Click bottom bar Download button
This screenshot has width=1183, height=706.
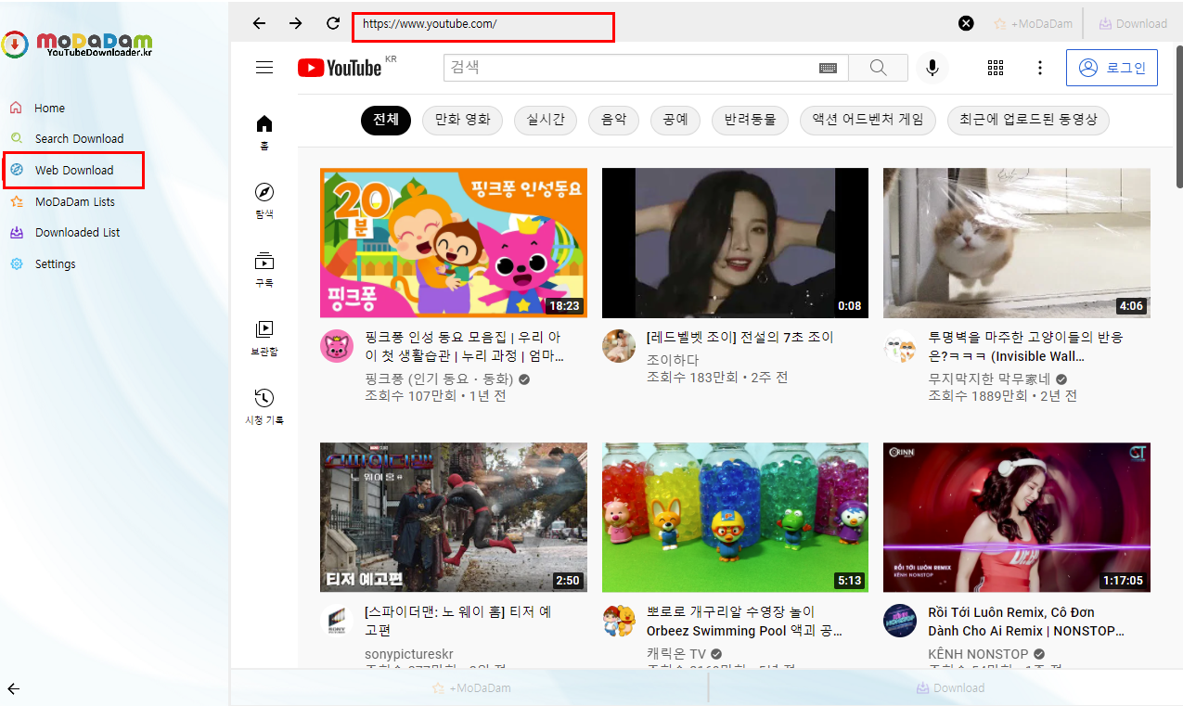(x=950, y=687)
